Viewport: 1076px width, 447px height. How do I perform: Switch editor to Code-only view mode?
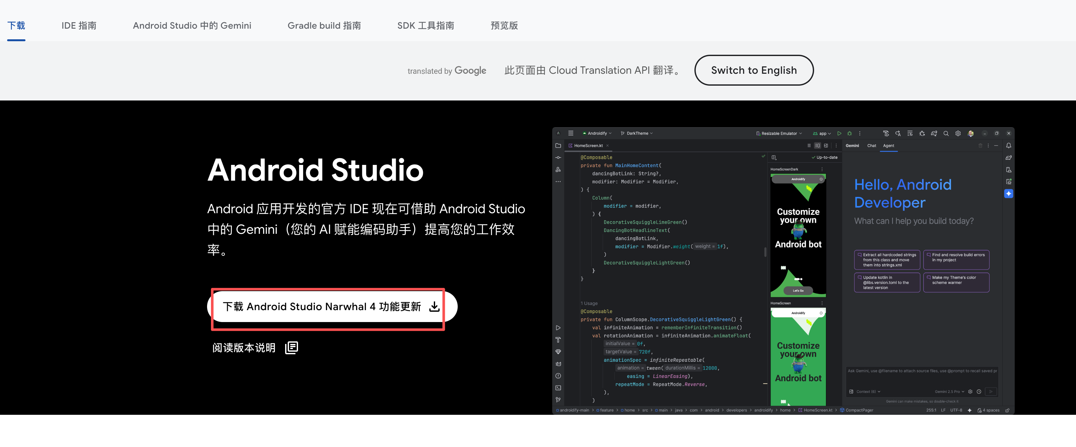coord(809,146)
